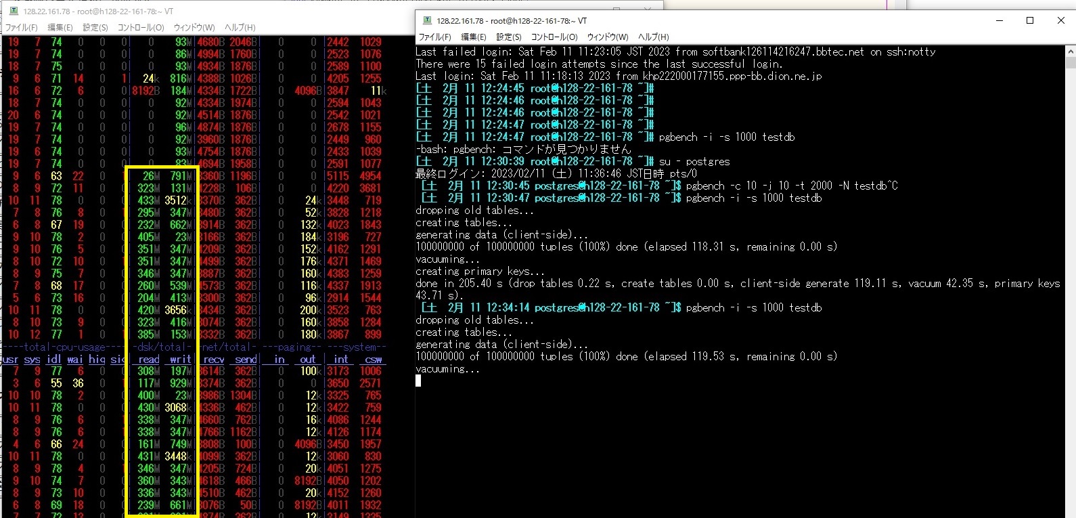Click '---paging--' group header in dstat
The height and width of the screenshot is (518, 1076).
(x=290, y=347)
